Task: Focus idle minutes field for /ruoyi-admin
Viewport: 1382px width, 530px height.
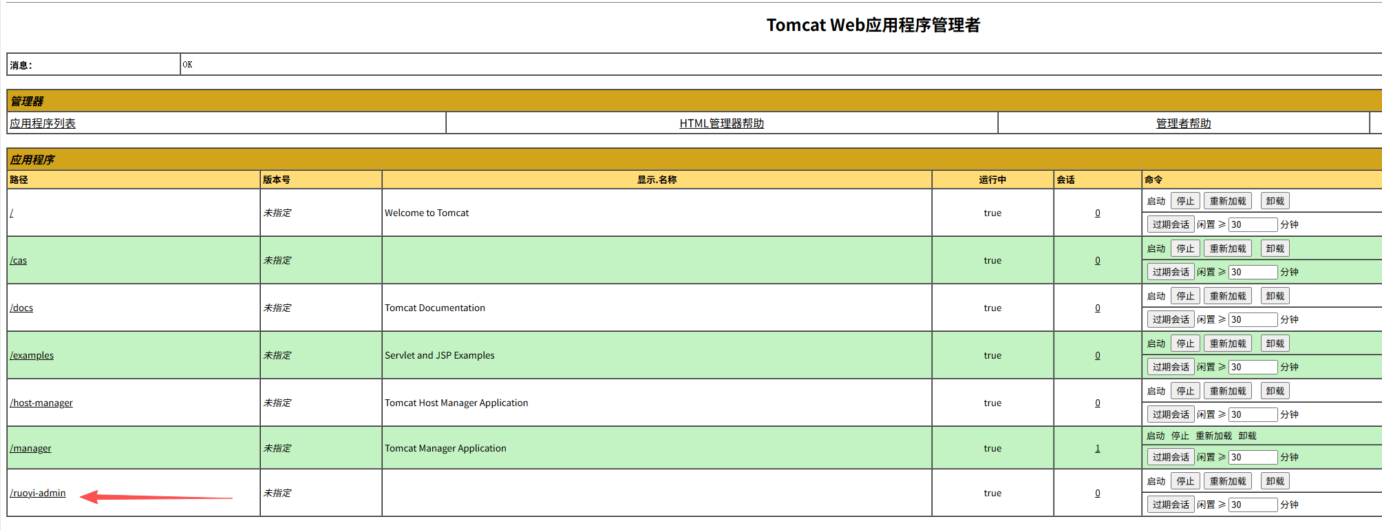Action: tap(1253, 505)
